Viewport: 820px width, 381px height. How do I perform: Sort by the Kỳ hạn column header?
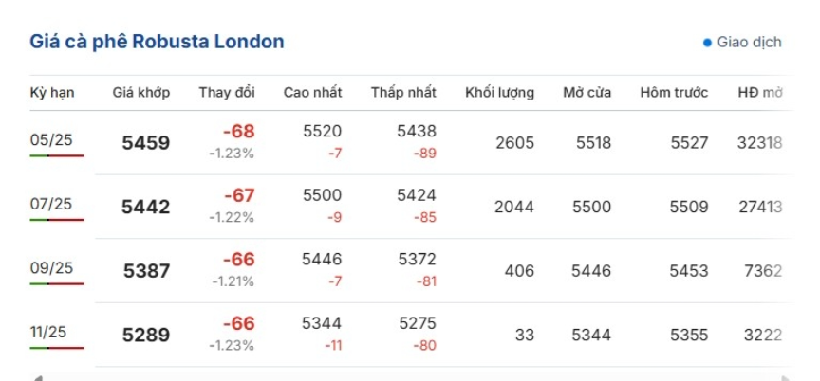(x=52, y=93)
